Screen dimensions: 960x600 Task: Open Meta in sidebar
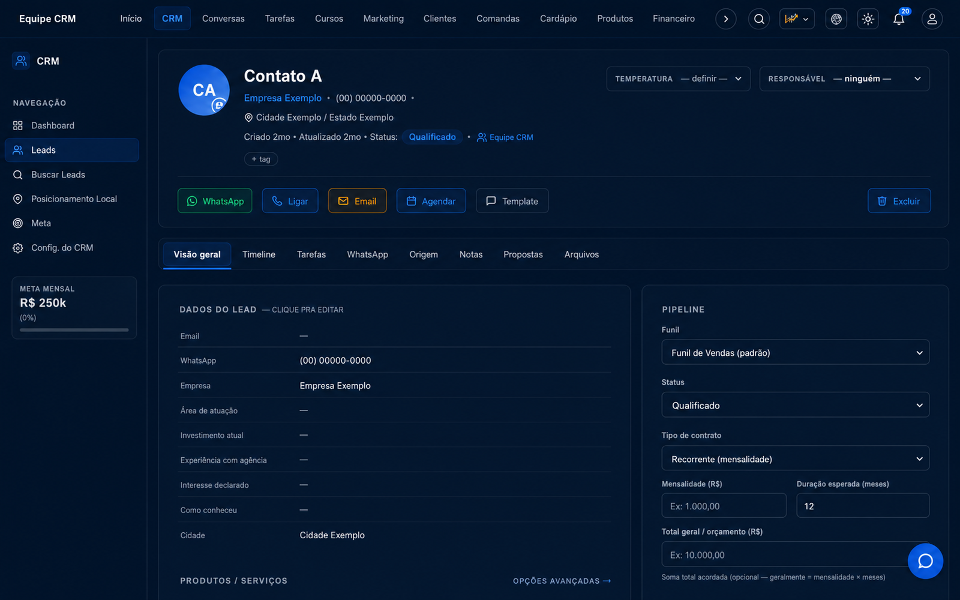72,223
